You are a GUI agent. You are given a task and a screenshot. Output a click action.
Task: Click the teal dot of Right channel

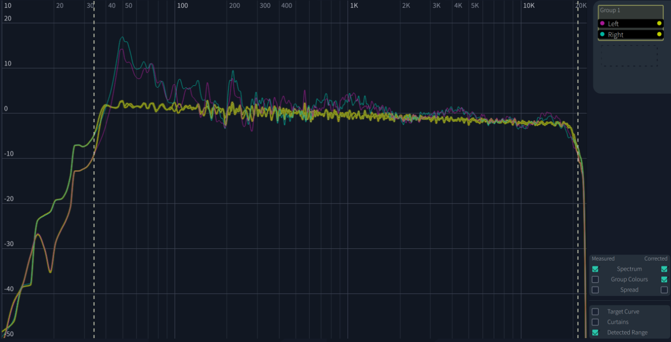point(602,34)
